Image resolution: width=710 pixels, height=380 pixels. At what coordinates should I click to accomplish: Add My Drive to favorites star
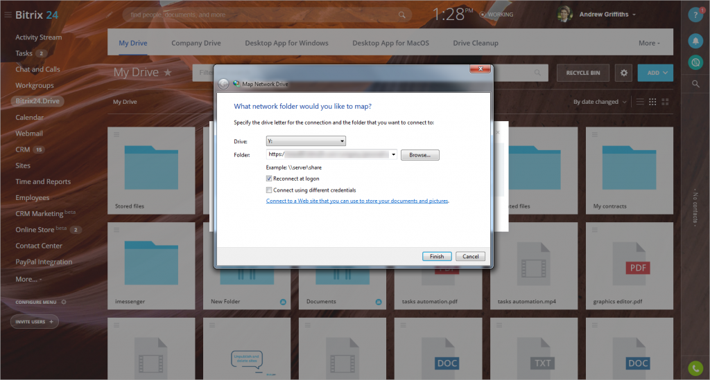point(168,72)
